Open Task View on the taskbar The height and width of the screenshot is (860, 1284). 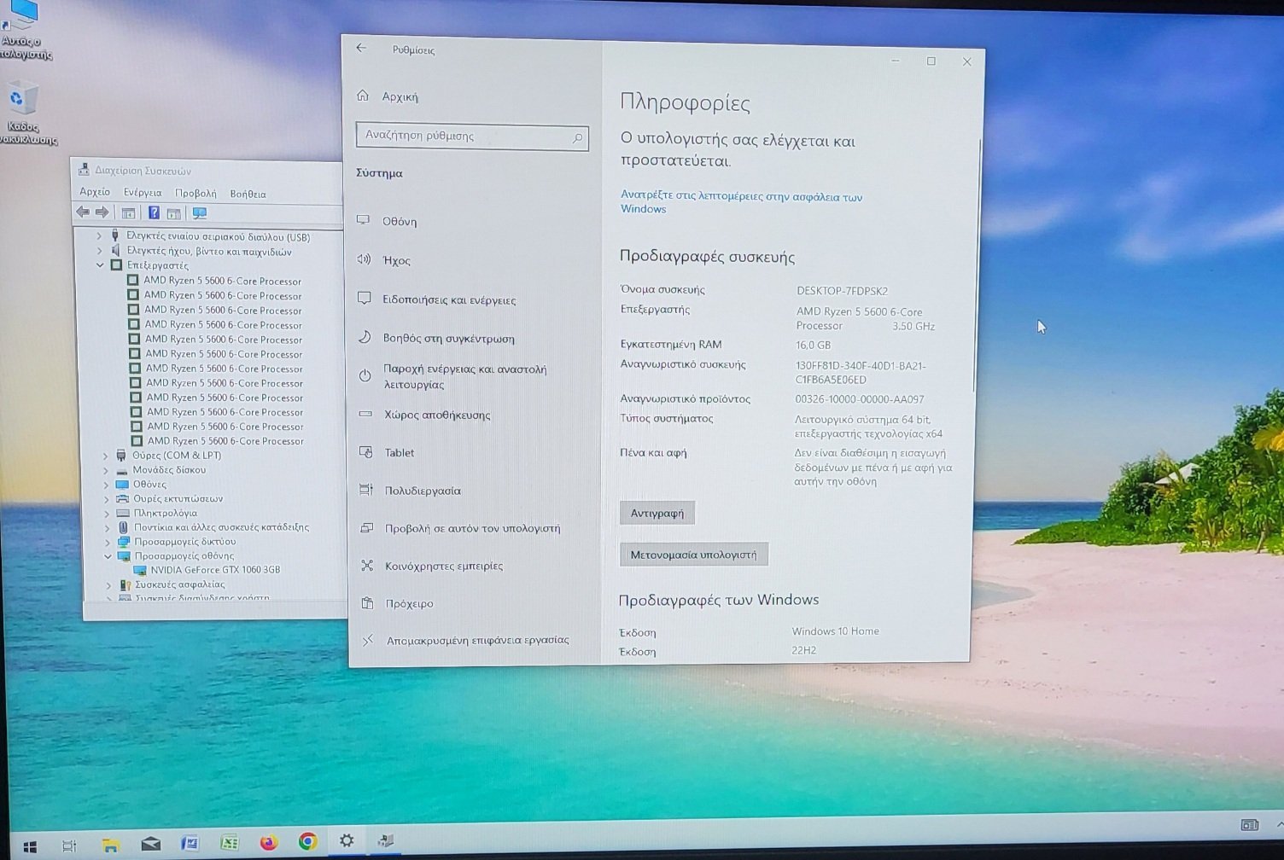69,845
